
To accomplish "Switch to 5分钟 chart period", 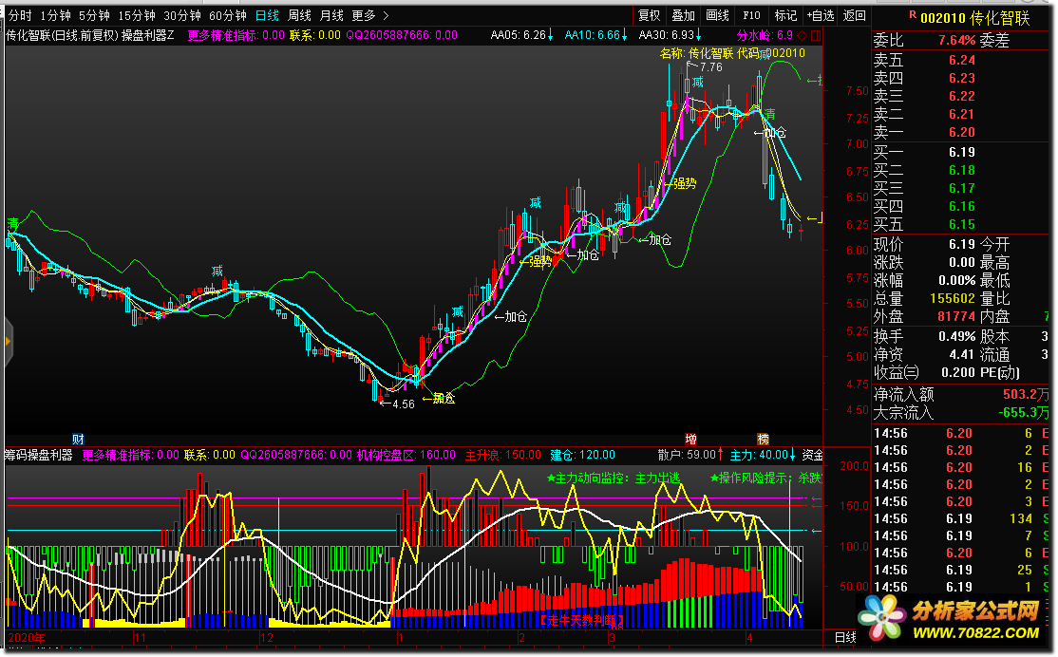I will [x=94, y=15].
